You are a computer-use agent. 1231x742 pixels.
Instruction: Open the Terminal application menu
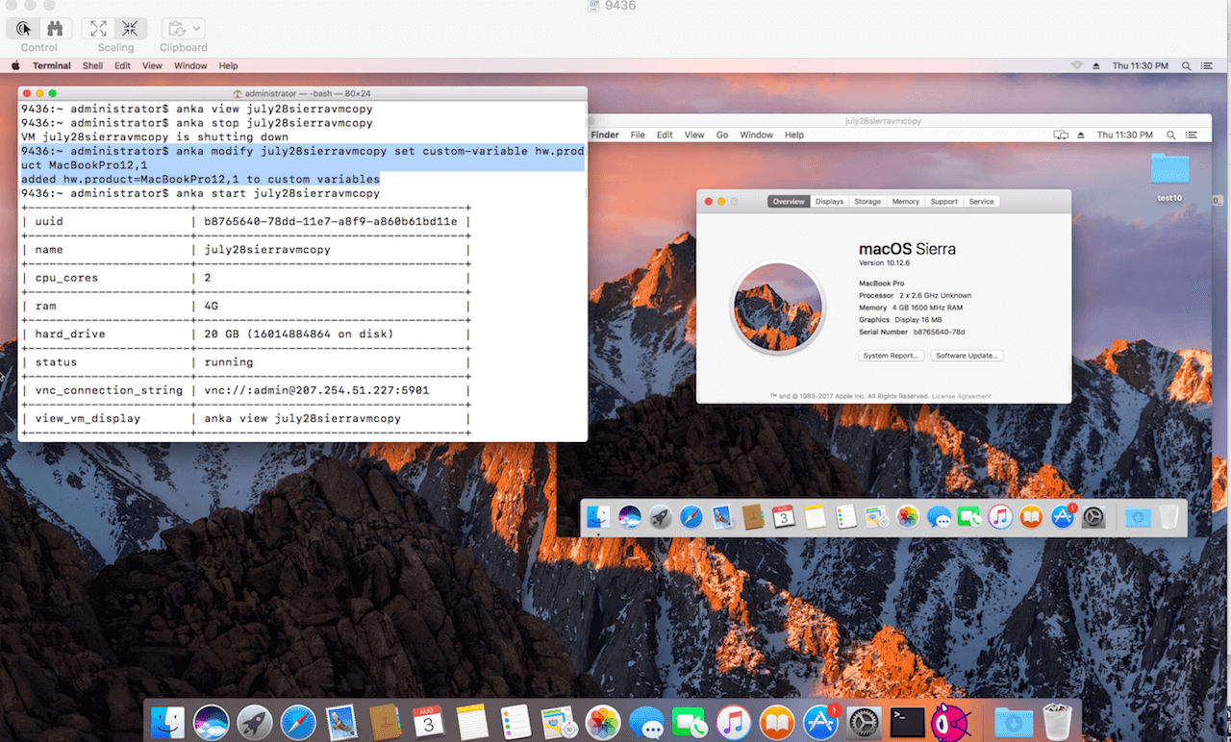52,65
